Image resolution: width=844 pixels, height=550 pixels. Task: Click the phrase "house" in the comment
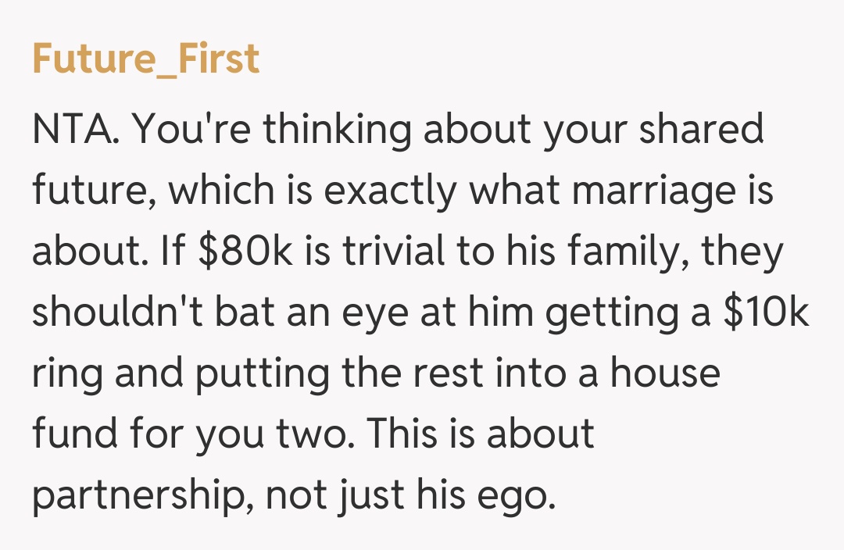point(664,373)
